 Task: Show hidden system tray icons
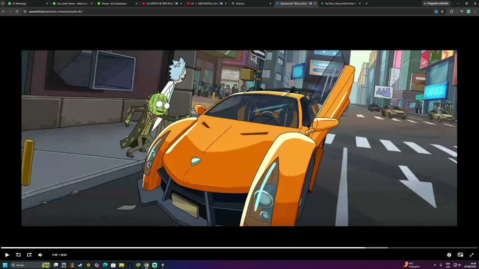[434, 265]
